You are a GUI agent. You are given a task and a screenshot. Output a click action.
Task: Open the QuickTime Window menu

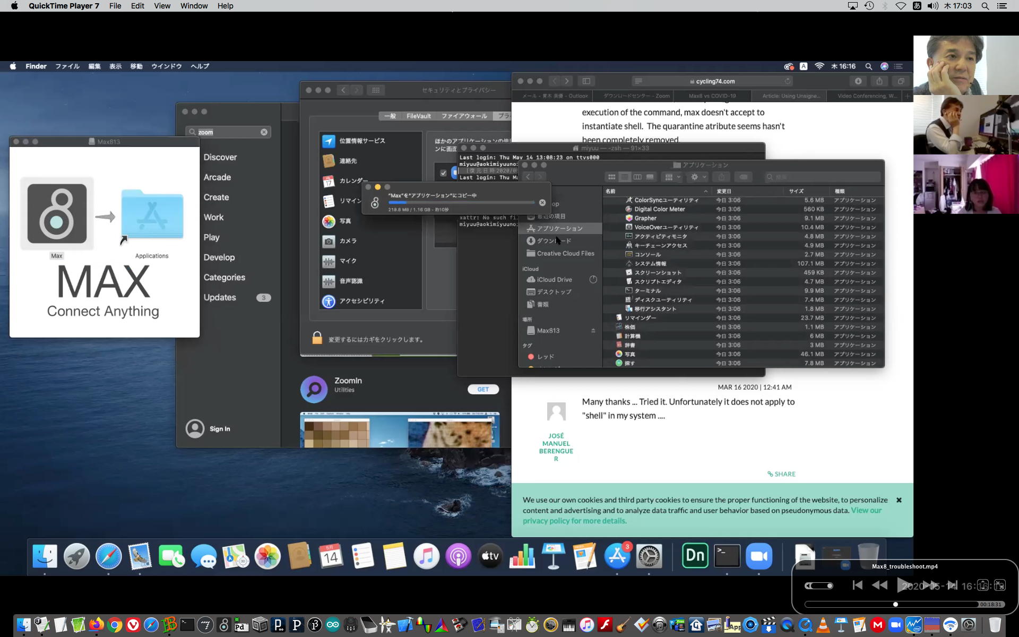tap(194, 6)
